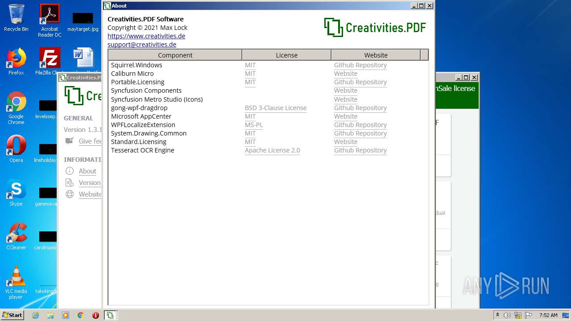Open System.Drawing.Common Github Repository link
This screenshot has width=571, height=321.
360,133
